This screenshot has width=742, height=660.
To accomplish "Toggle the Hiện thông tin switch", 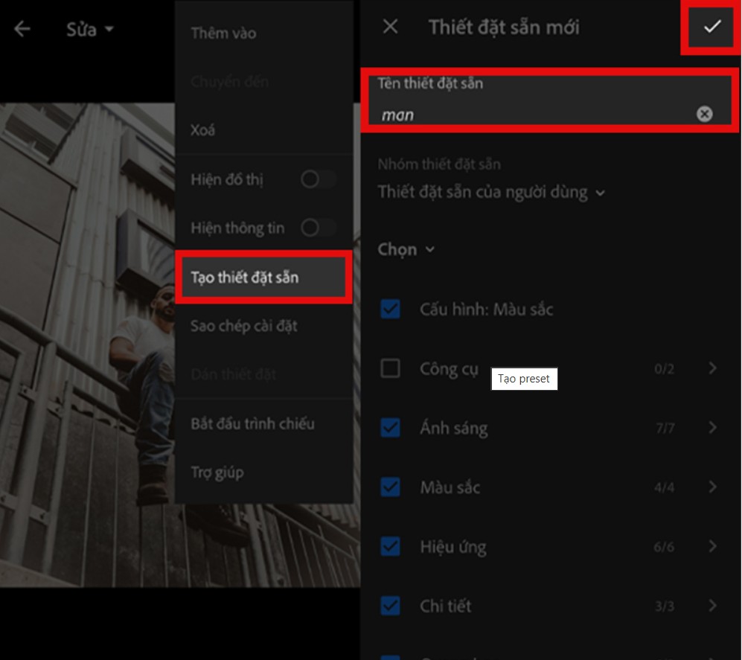I will click(318, 228).
